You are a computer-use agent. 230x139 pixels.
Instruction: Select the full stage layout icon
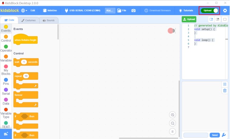pyautogui.click(x=225, y=19)
